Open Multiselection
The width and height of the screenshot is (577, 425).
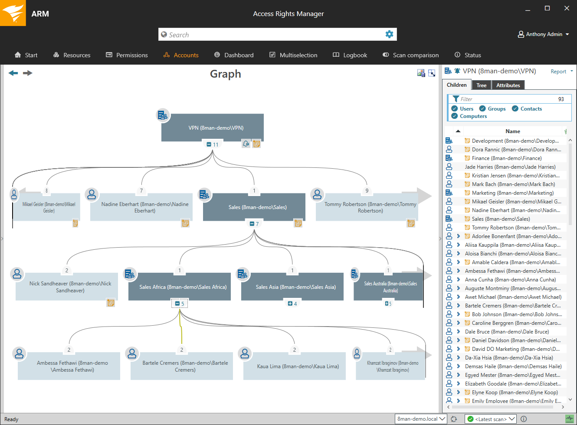(x=293, y=55)
